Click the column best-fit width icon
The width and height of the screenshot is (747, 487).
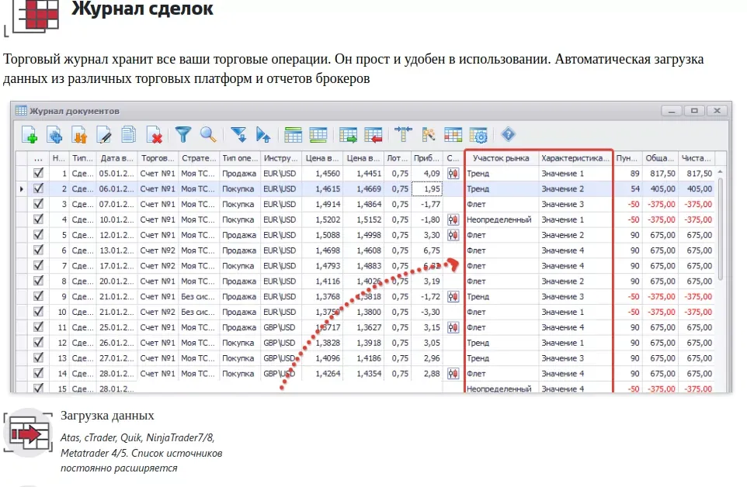(403, 135)
